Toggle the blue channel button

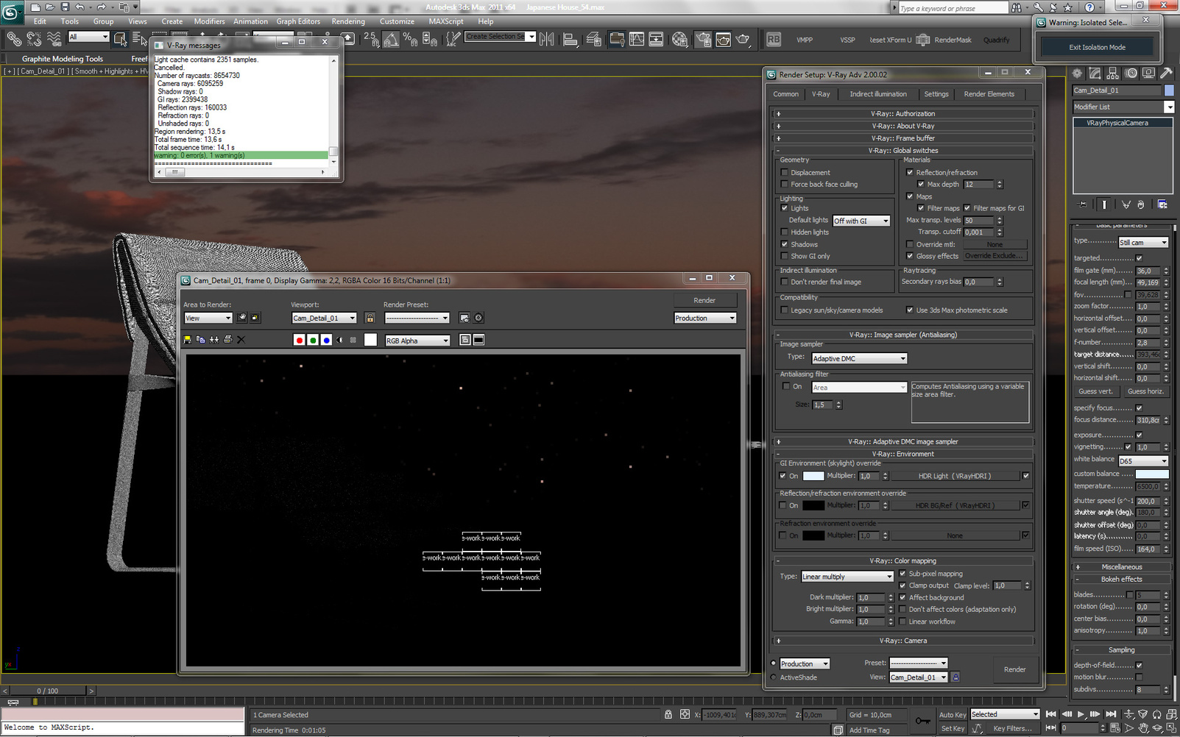point(326,340)
